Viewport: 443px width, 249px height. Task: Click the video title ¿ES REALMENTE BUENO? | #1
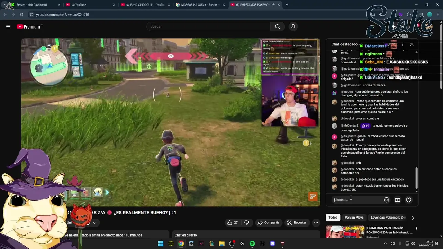pyautogui.click(x=145, y=213)
